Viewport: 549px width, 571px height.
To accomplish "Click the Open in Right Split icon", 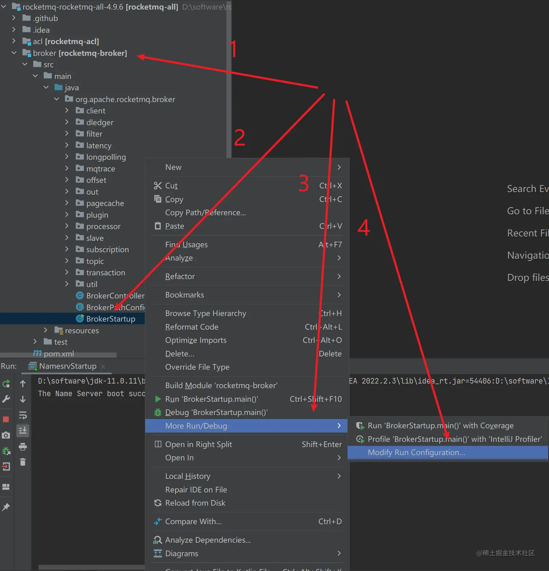I will (x=158, y=444).
